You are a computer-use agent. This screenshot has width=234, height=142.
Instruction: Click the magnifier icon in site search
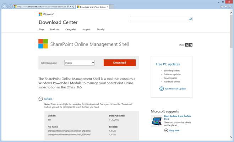click(x=190, y=19)
